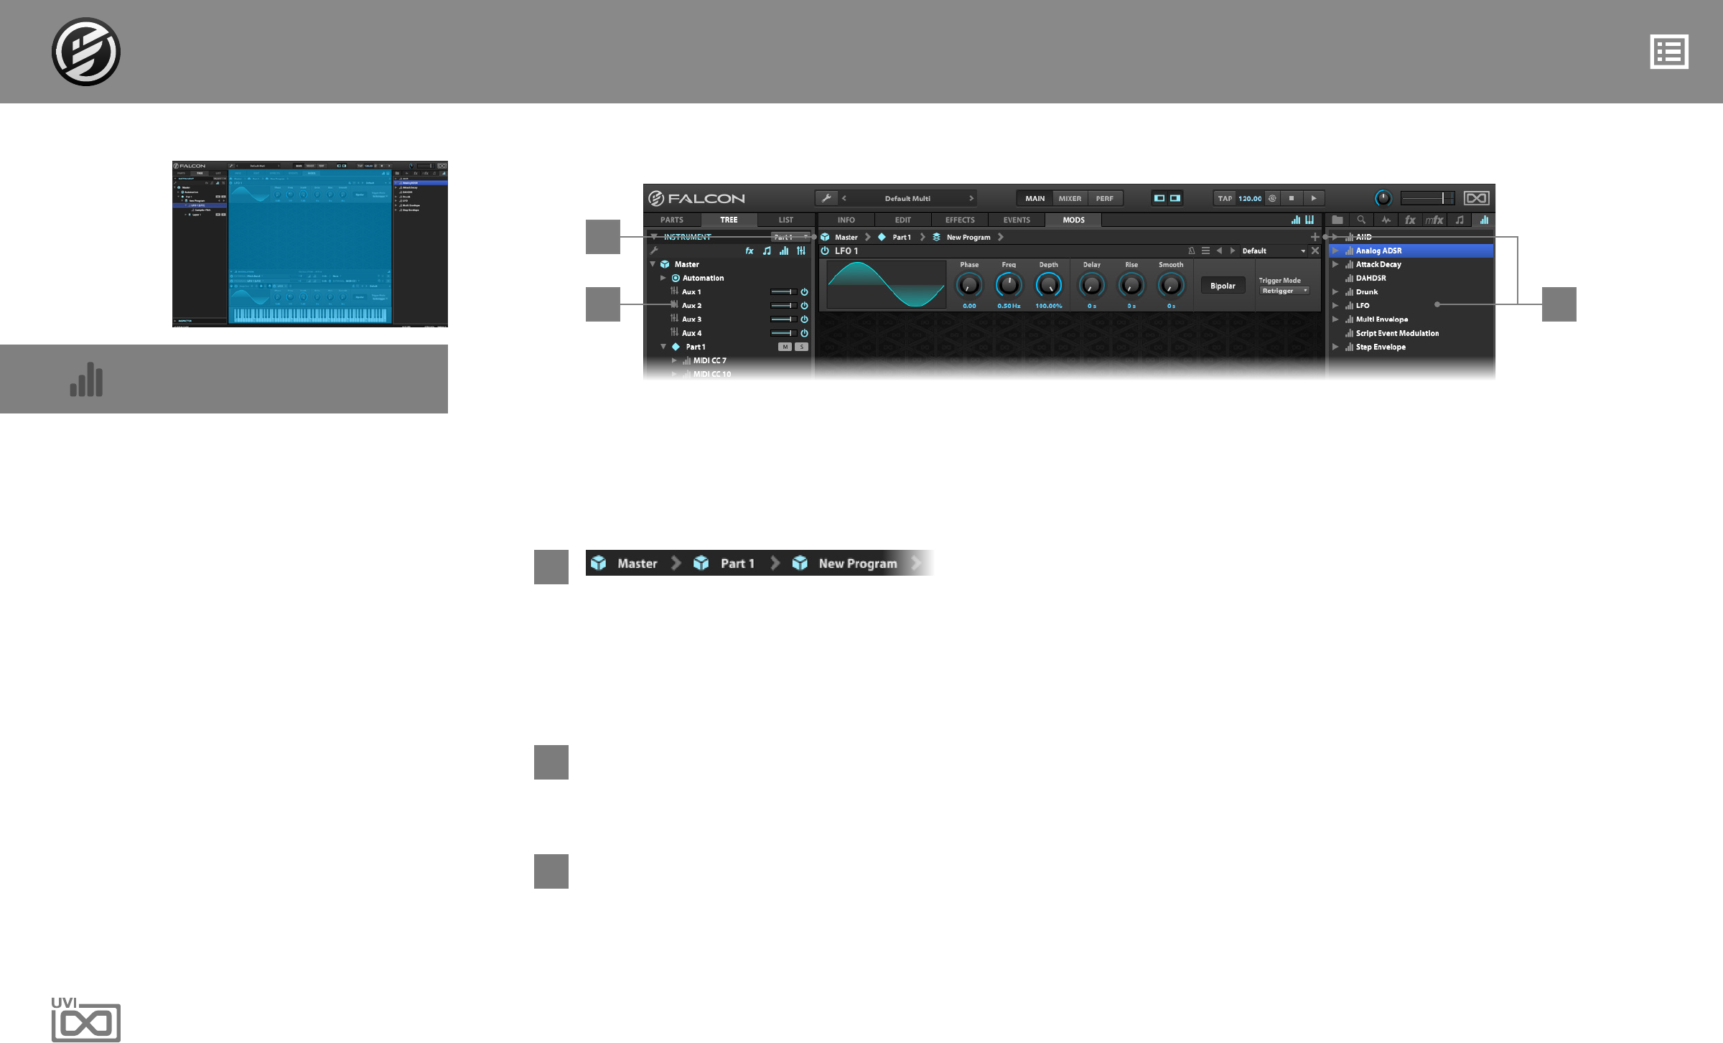Mute Part 1 with the M button
The height and width of the screenshot is (1043, 1723).
pyautogui.click(x=785, y=347)
